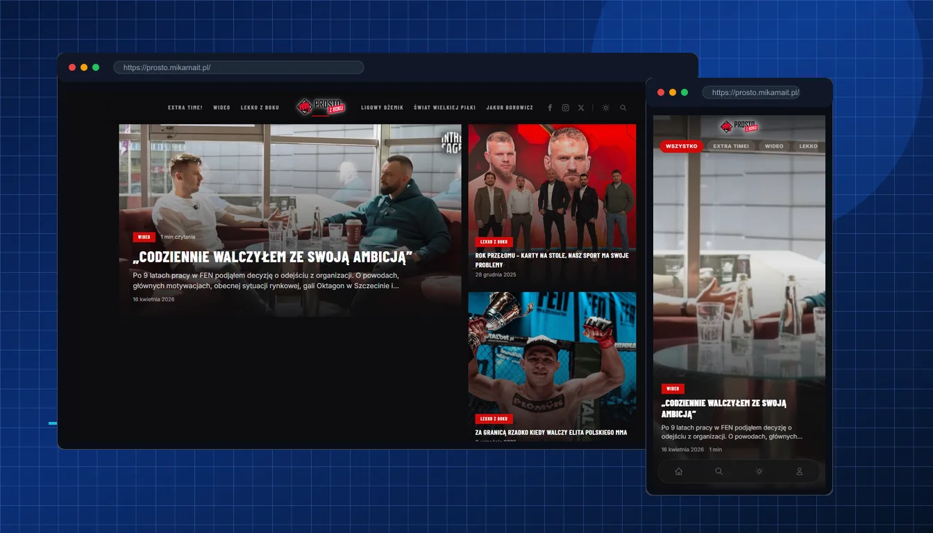The height and width of the screenshot is (533, 933).
Task: Toggle the light/dark theme sun icon in desktop header
Action: point(606,108)
